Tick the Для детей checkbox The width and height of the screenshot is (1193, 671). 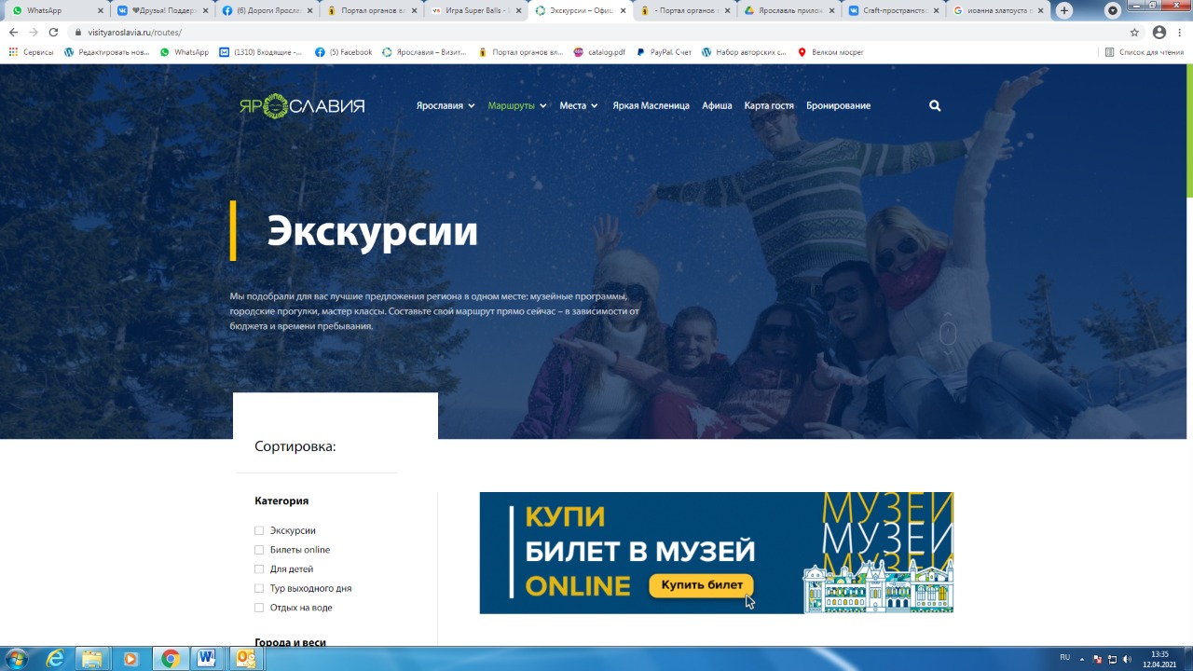[259, 569]
